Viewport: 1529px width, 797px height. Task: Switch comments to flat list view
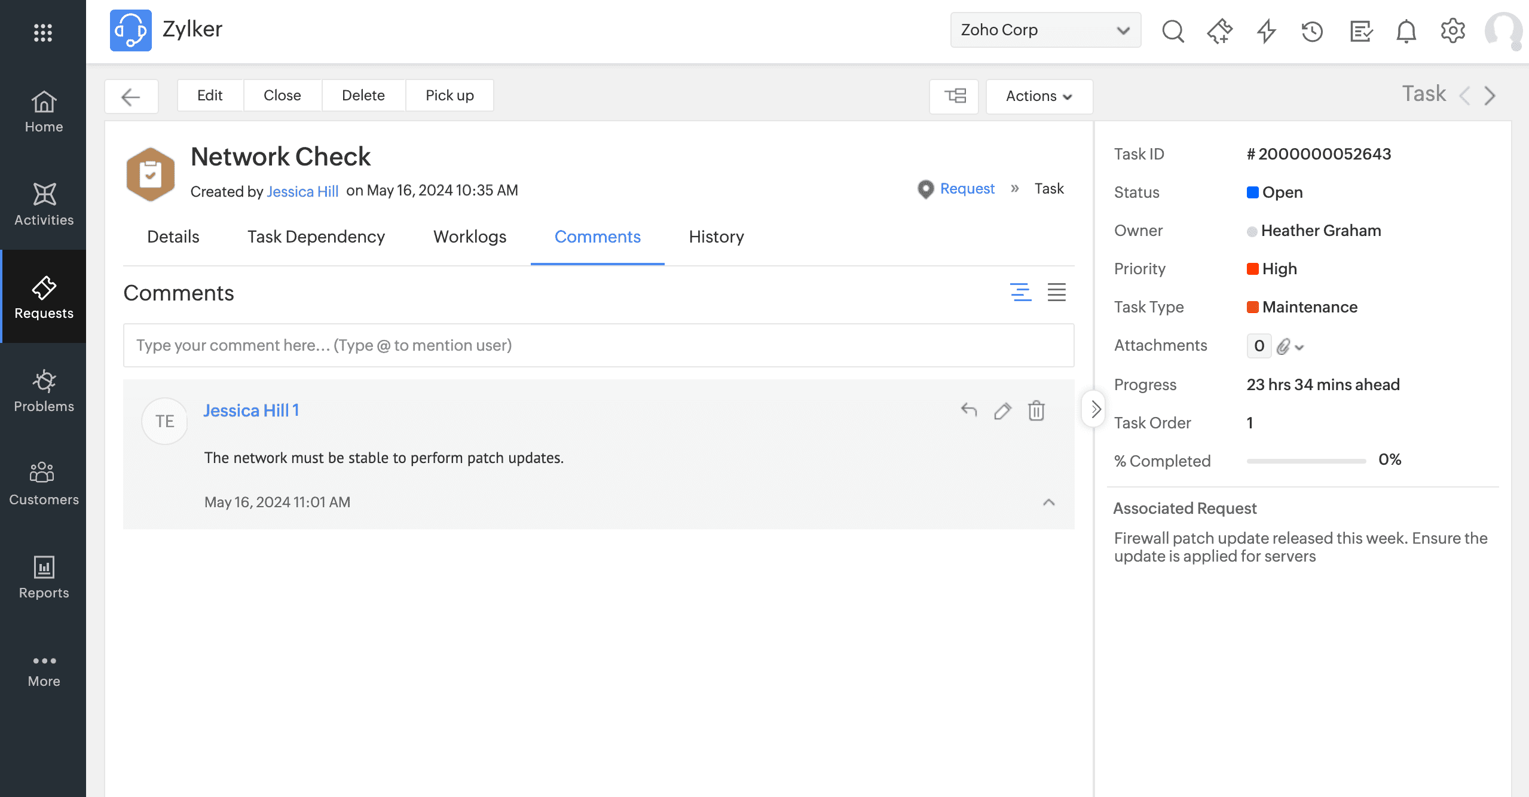click(1056, 292)
